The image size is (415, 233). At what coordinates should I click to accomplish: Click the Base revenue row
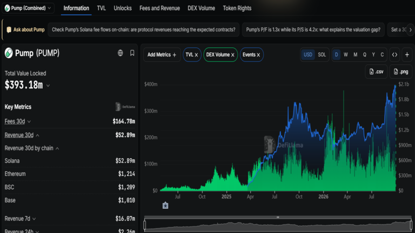coord(70,200)
